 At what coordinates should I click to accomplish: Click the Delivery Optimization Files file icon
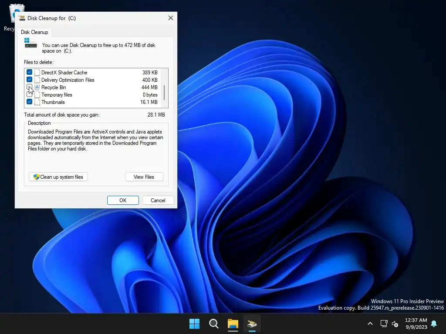pyautogui.click(x=37, y=80)
